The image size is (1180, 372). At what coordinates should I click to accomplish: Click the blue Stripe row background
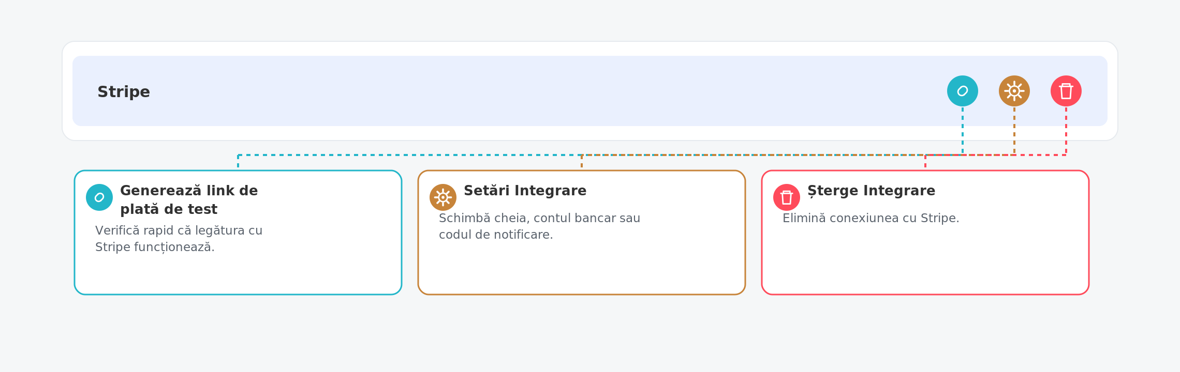coord(518,91)
